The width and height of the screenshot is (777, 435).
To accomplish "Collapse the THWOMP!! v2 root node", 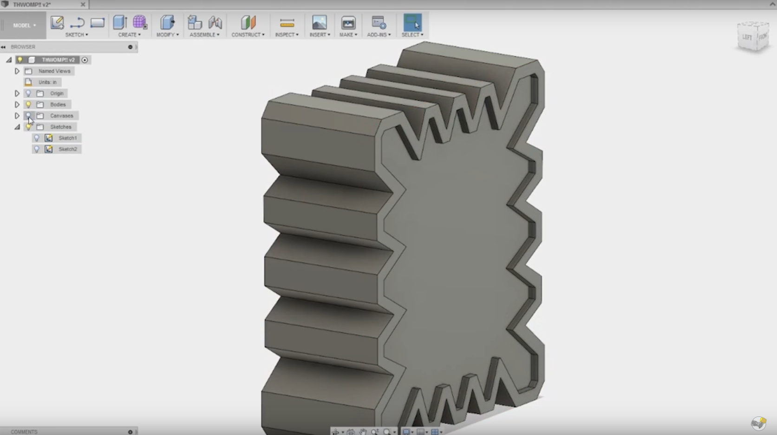I will pyautogui.click(x=9, y=60).
